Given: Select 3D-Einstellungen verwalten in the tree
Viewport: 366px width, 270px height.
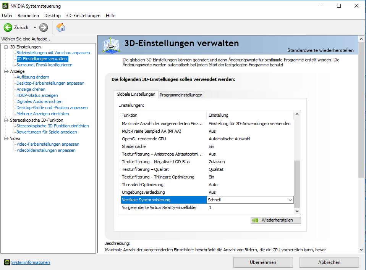Looking at the screenshot, I should pyautogui.click(x=42, y=59).
